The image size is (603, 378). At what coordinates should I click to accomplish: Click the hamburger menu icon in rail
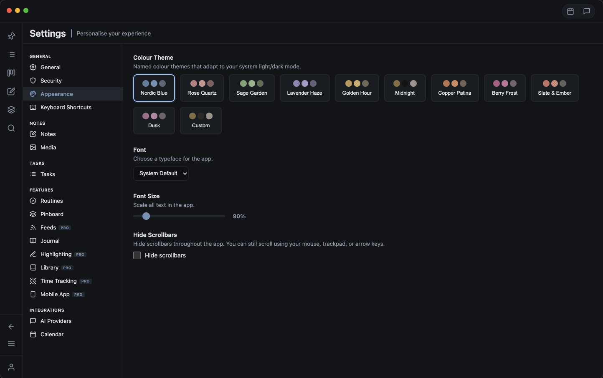click(11, 343)
